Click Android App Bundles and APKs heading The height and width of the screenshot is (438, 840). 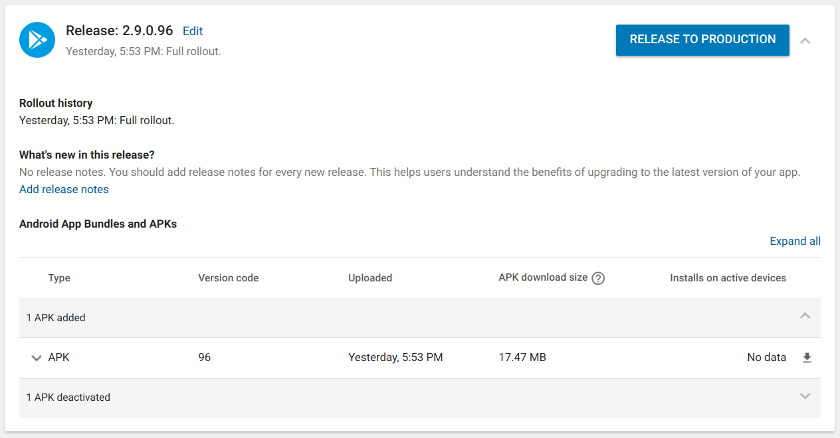pos(98,224)
